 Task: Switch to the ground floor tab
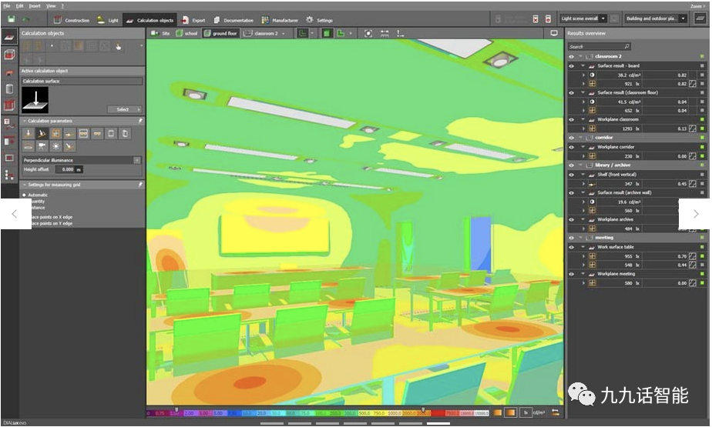point(220,34)
